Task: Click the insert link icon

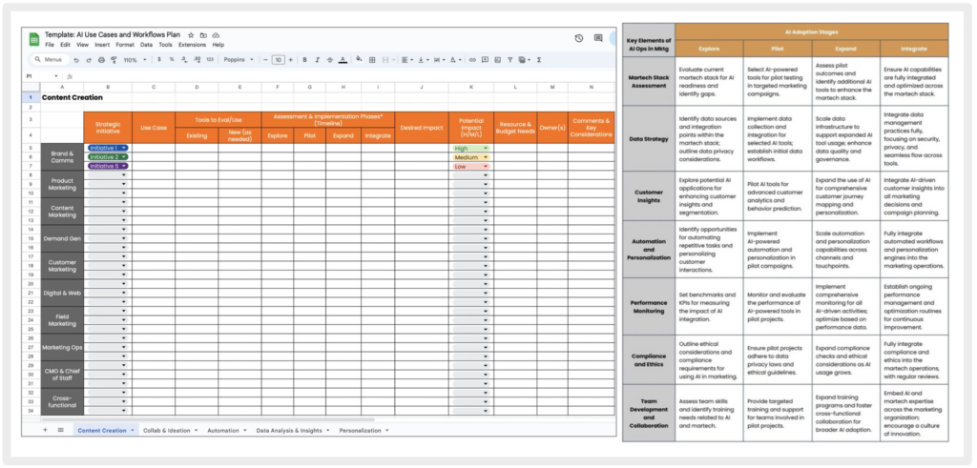Action: click(471, 59)
